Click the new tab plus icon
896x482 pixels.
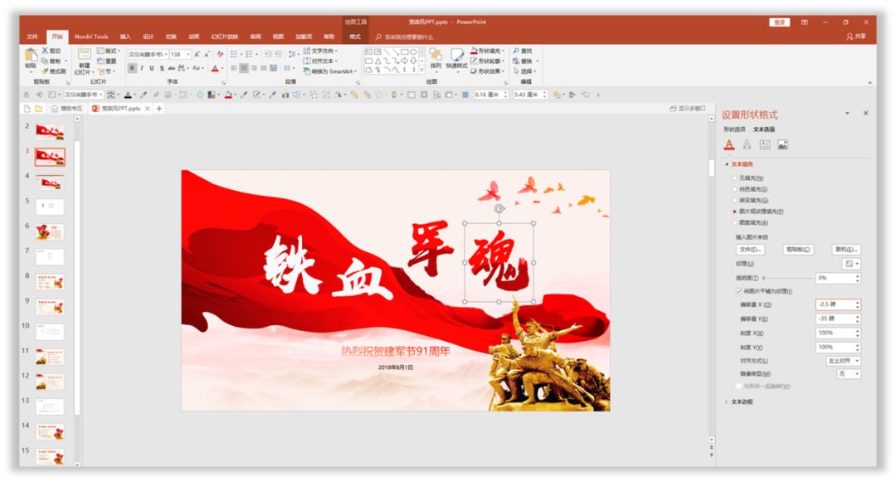159,109
